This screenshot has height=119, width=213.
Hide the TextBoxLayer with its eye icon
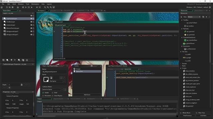point(31,22)
